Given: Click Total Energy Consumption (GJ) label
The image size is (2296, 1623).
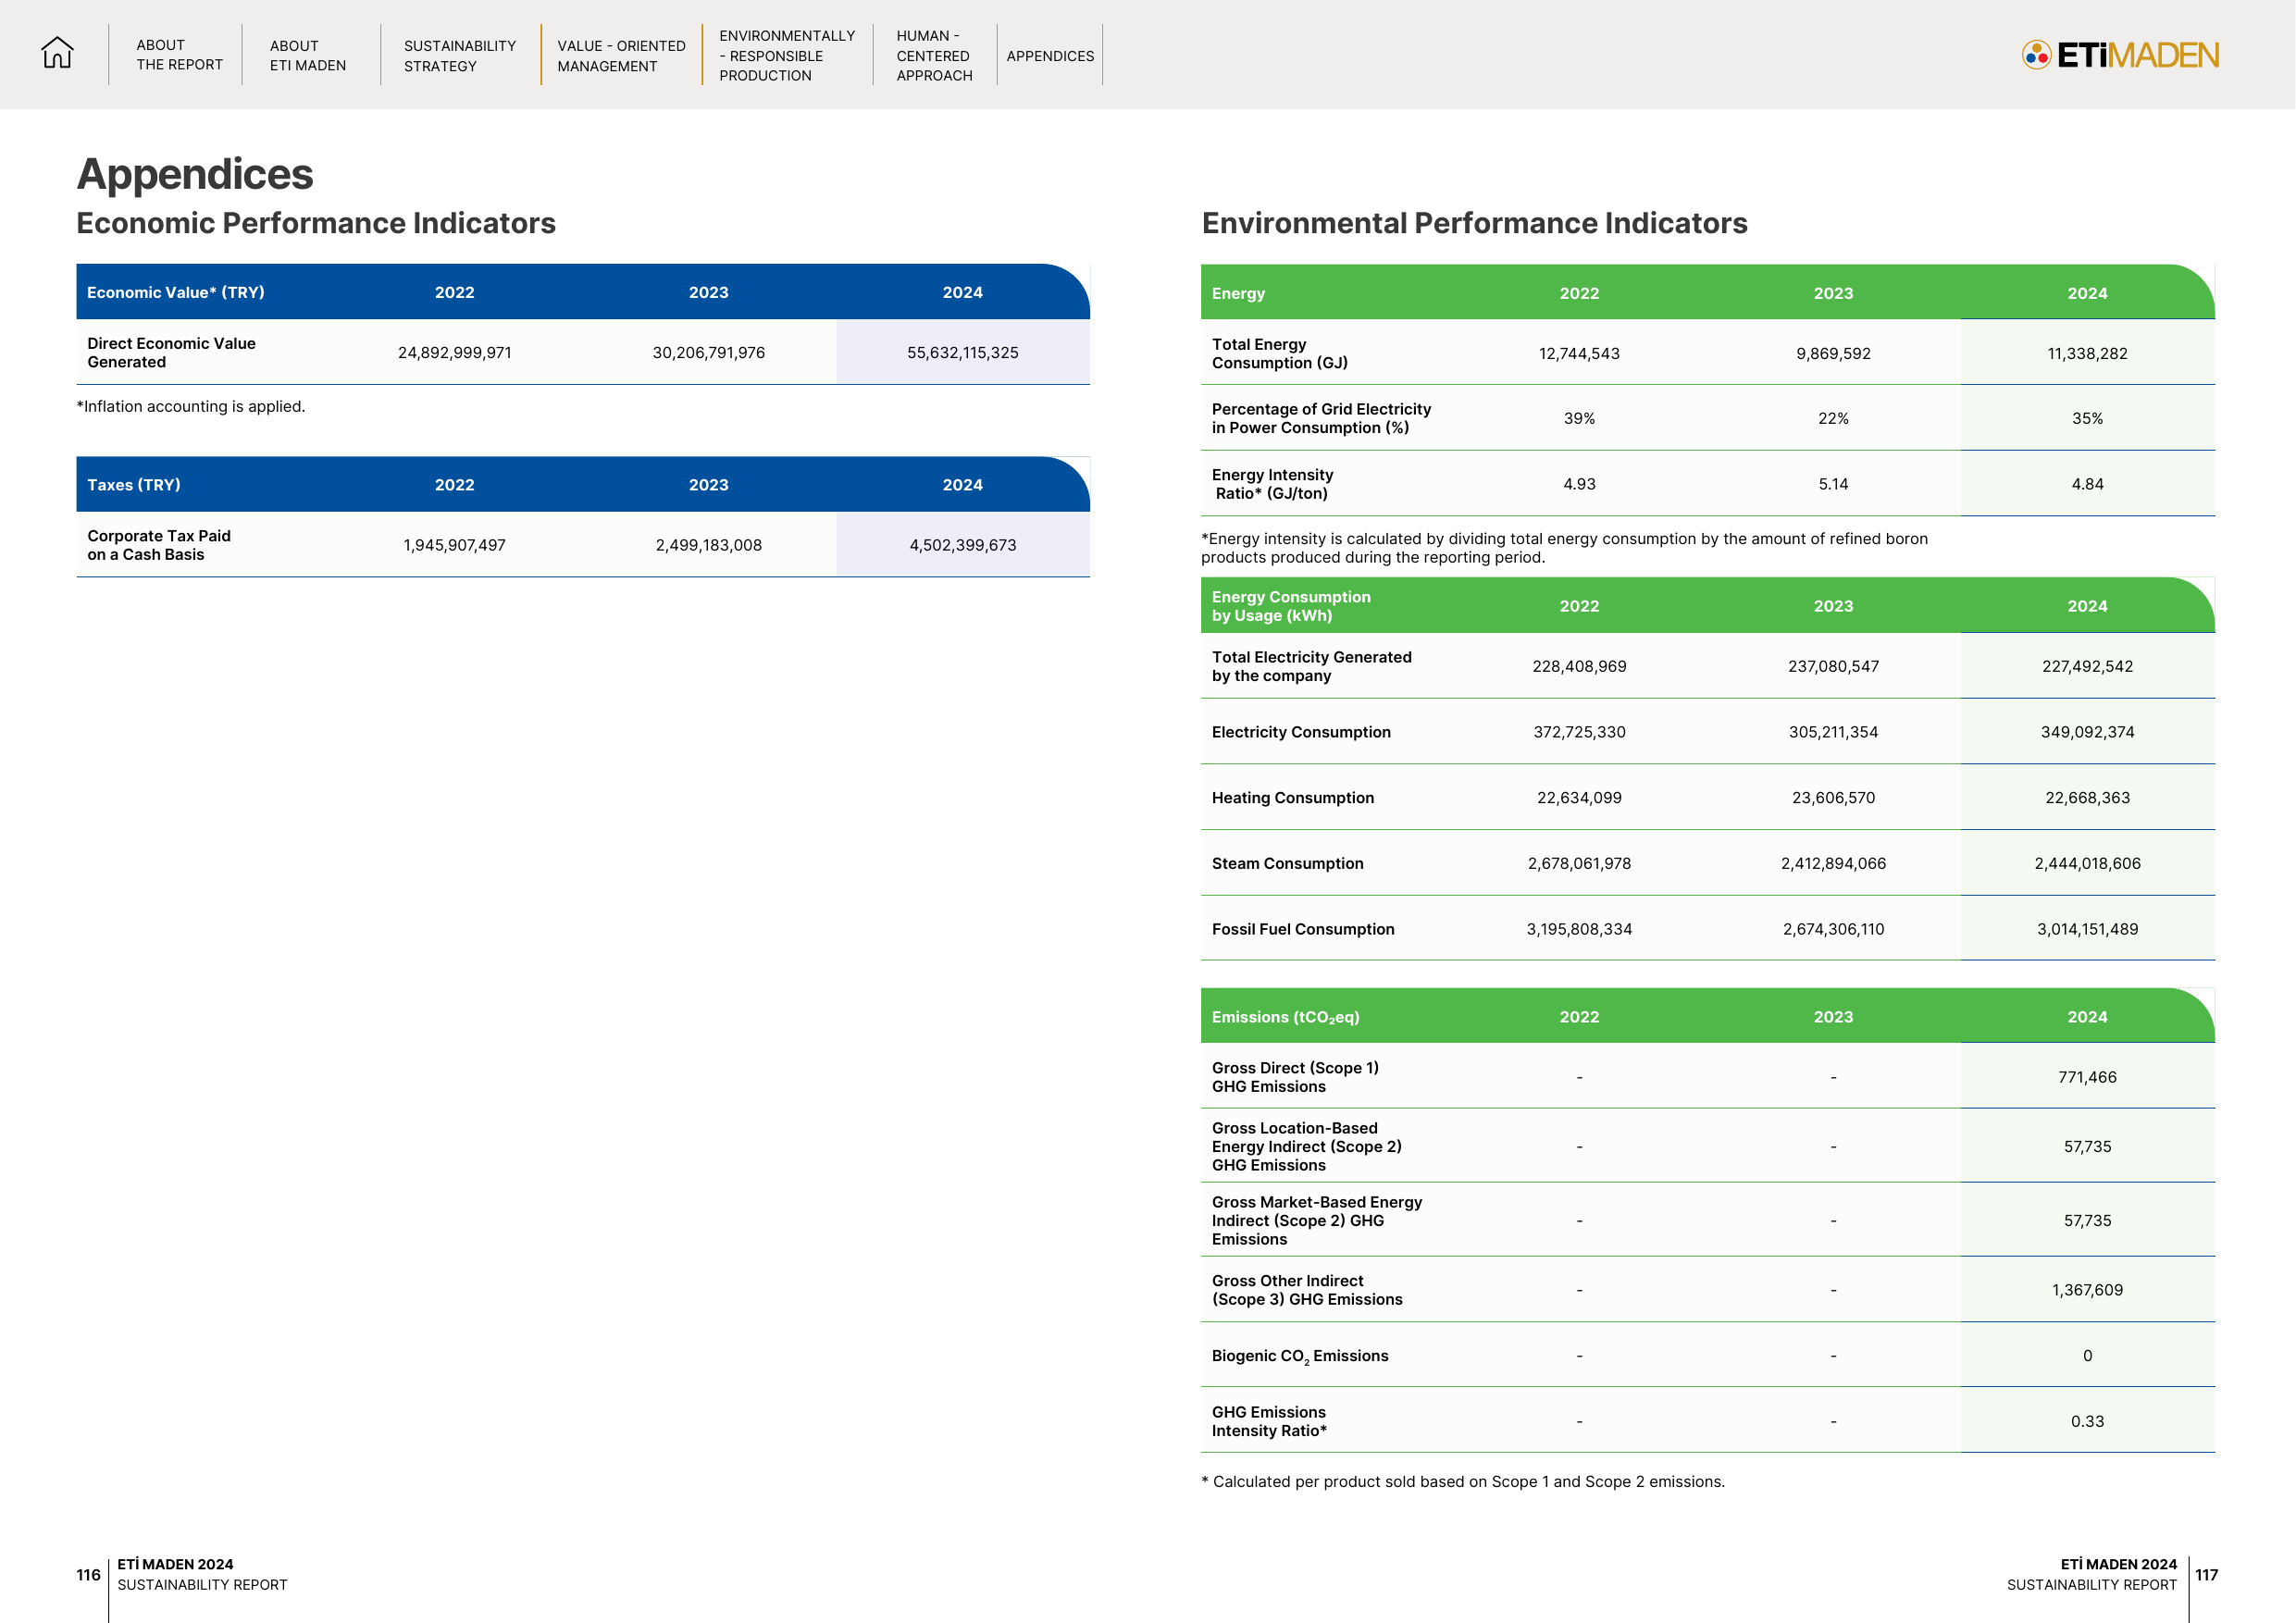Looking at the screenshot, I should pos(1279,353).
